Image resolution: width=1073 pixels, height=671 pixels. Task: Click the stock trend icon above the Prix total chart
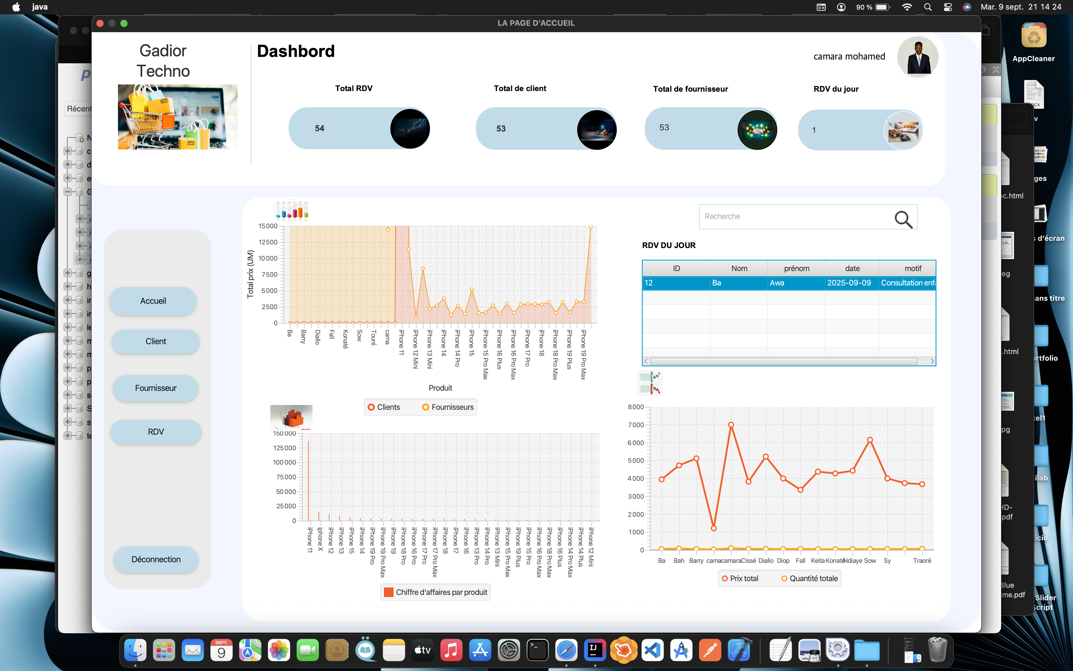650,383
